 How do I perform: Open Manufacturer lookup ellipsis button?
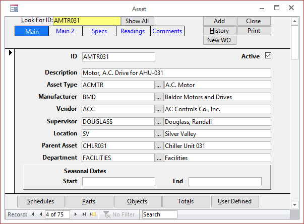tap(159, 97)
